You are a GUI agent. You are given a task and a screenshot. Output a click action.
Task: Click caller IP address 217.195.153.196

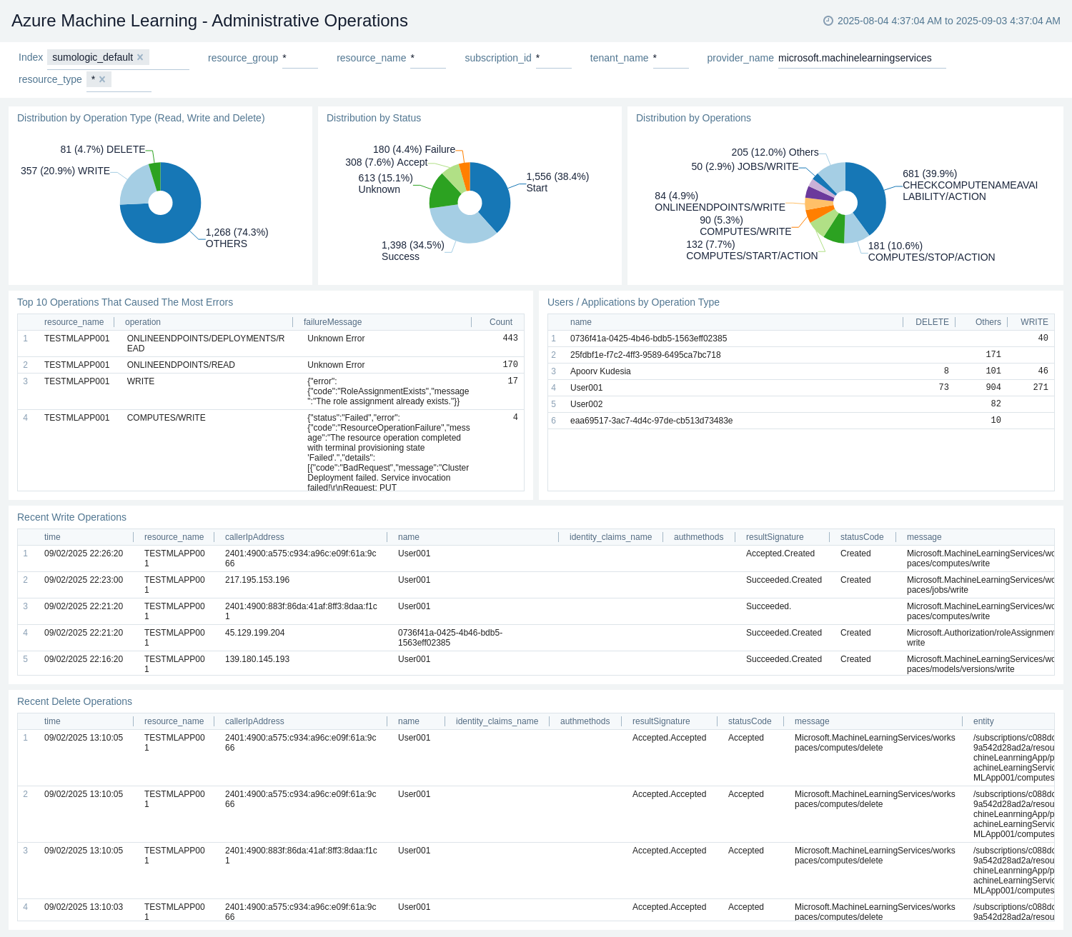click(x=257, y=580)
